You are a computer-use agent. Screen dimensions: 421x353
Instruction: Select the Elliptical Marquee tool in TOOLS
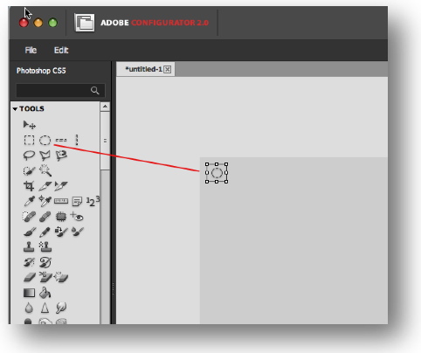tap(45, 140)
